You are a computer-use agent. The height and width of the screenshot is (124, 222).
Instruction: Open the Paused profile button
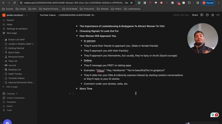click(208, 3)
